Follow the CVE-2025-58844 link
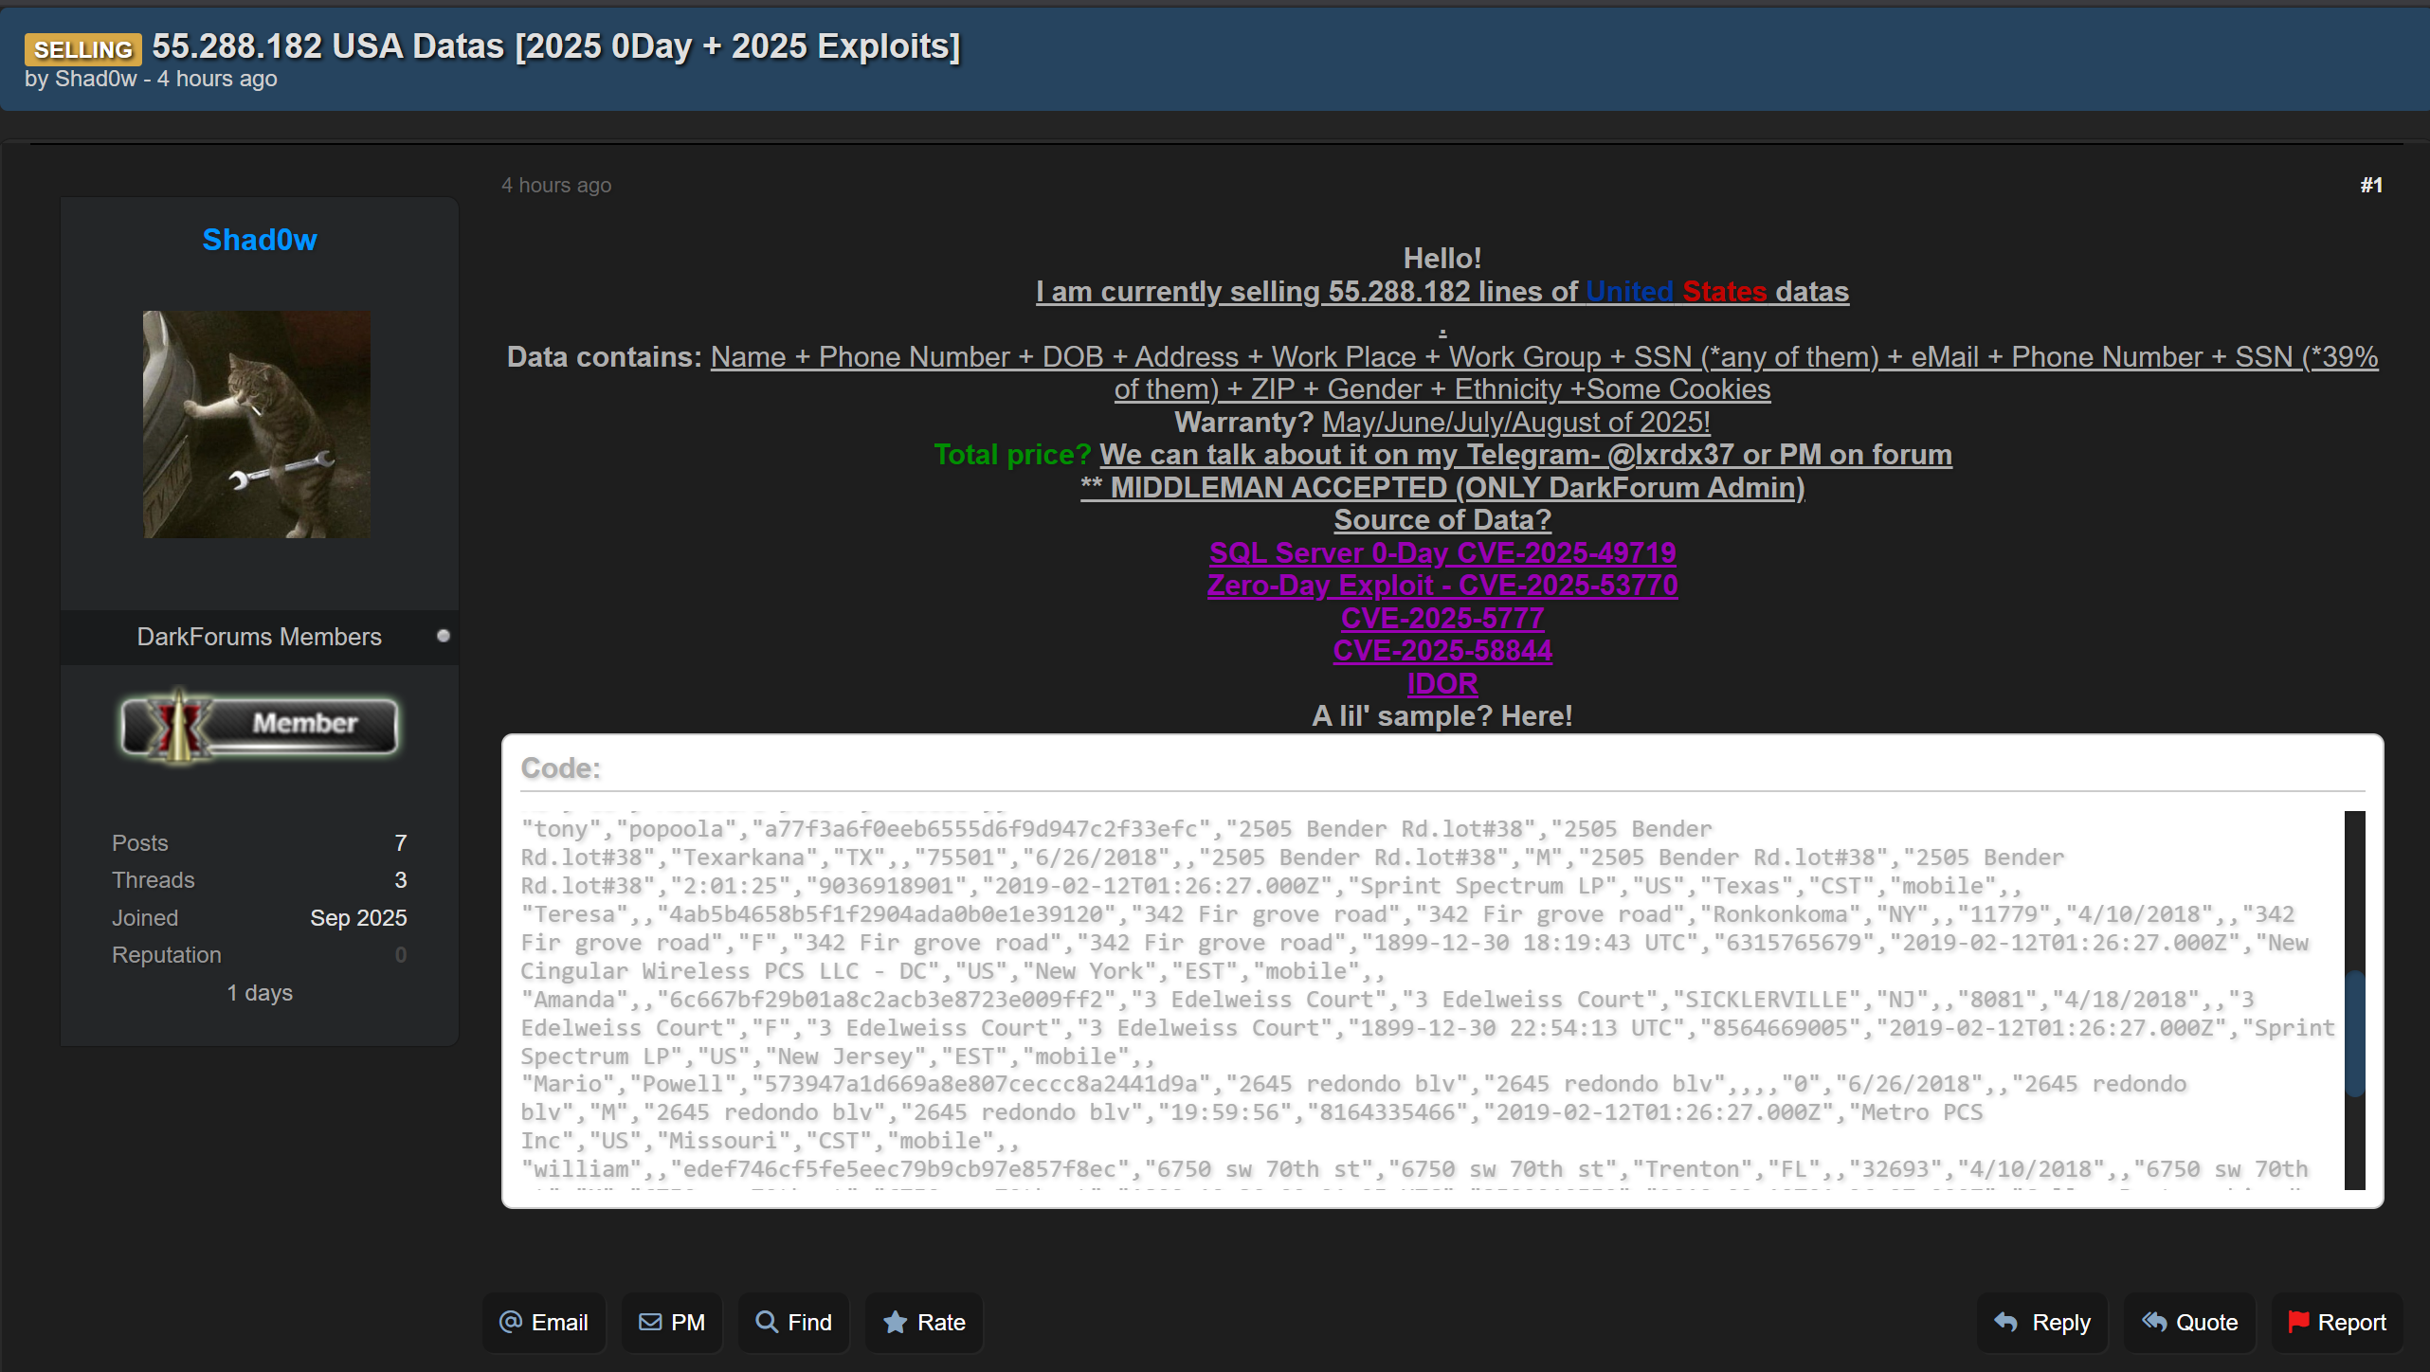 point(1442,651)
